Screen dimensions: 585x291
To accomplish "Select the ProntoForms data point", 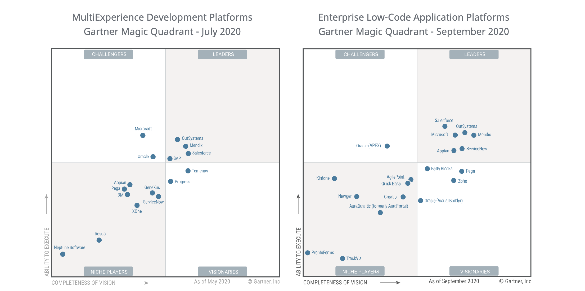I will click(308, 253).
